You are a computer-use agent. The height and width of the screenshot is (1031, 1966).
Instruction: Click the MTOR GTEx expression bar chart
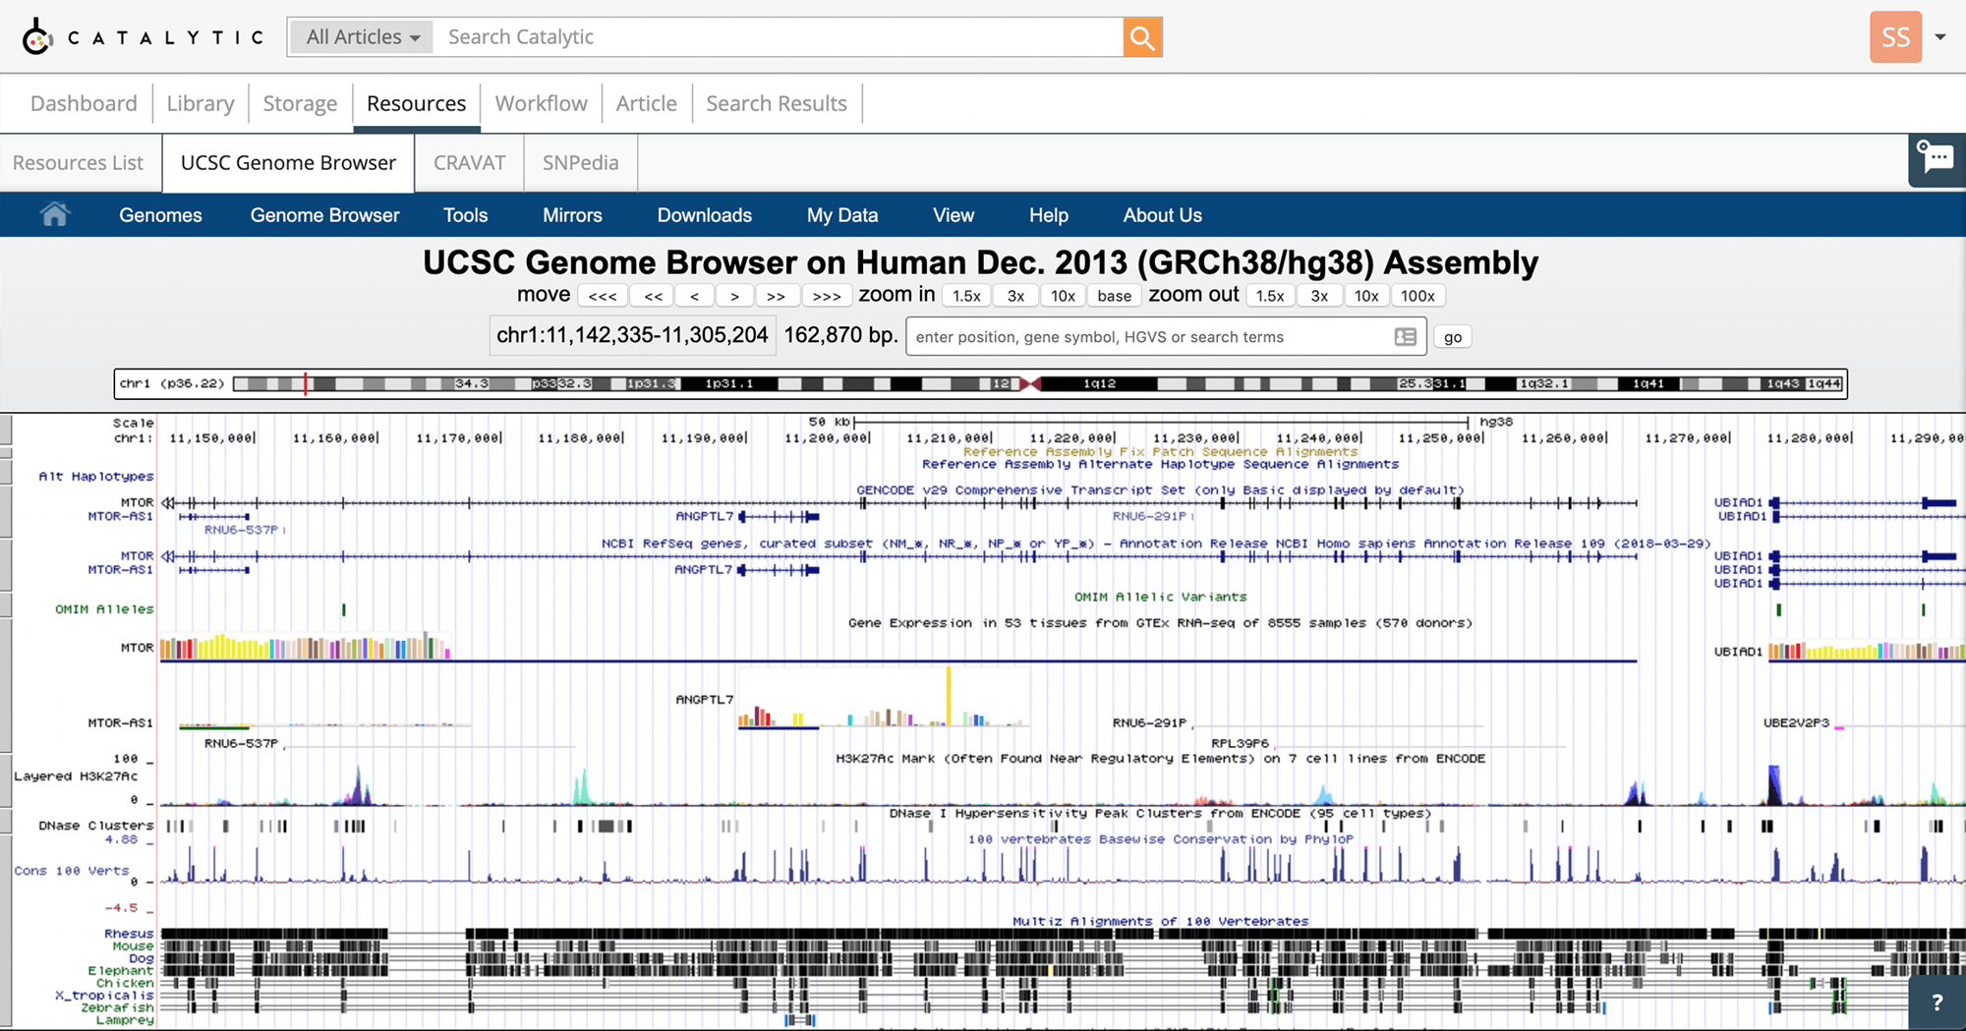pyautogui.click(x=305, y=647)
